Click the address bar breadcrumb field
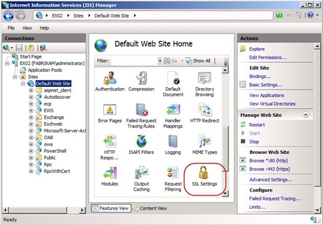Viewport: 323px width, 225px height. tap(153, 16)
